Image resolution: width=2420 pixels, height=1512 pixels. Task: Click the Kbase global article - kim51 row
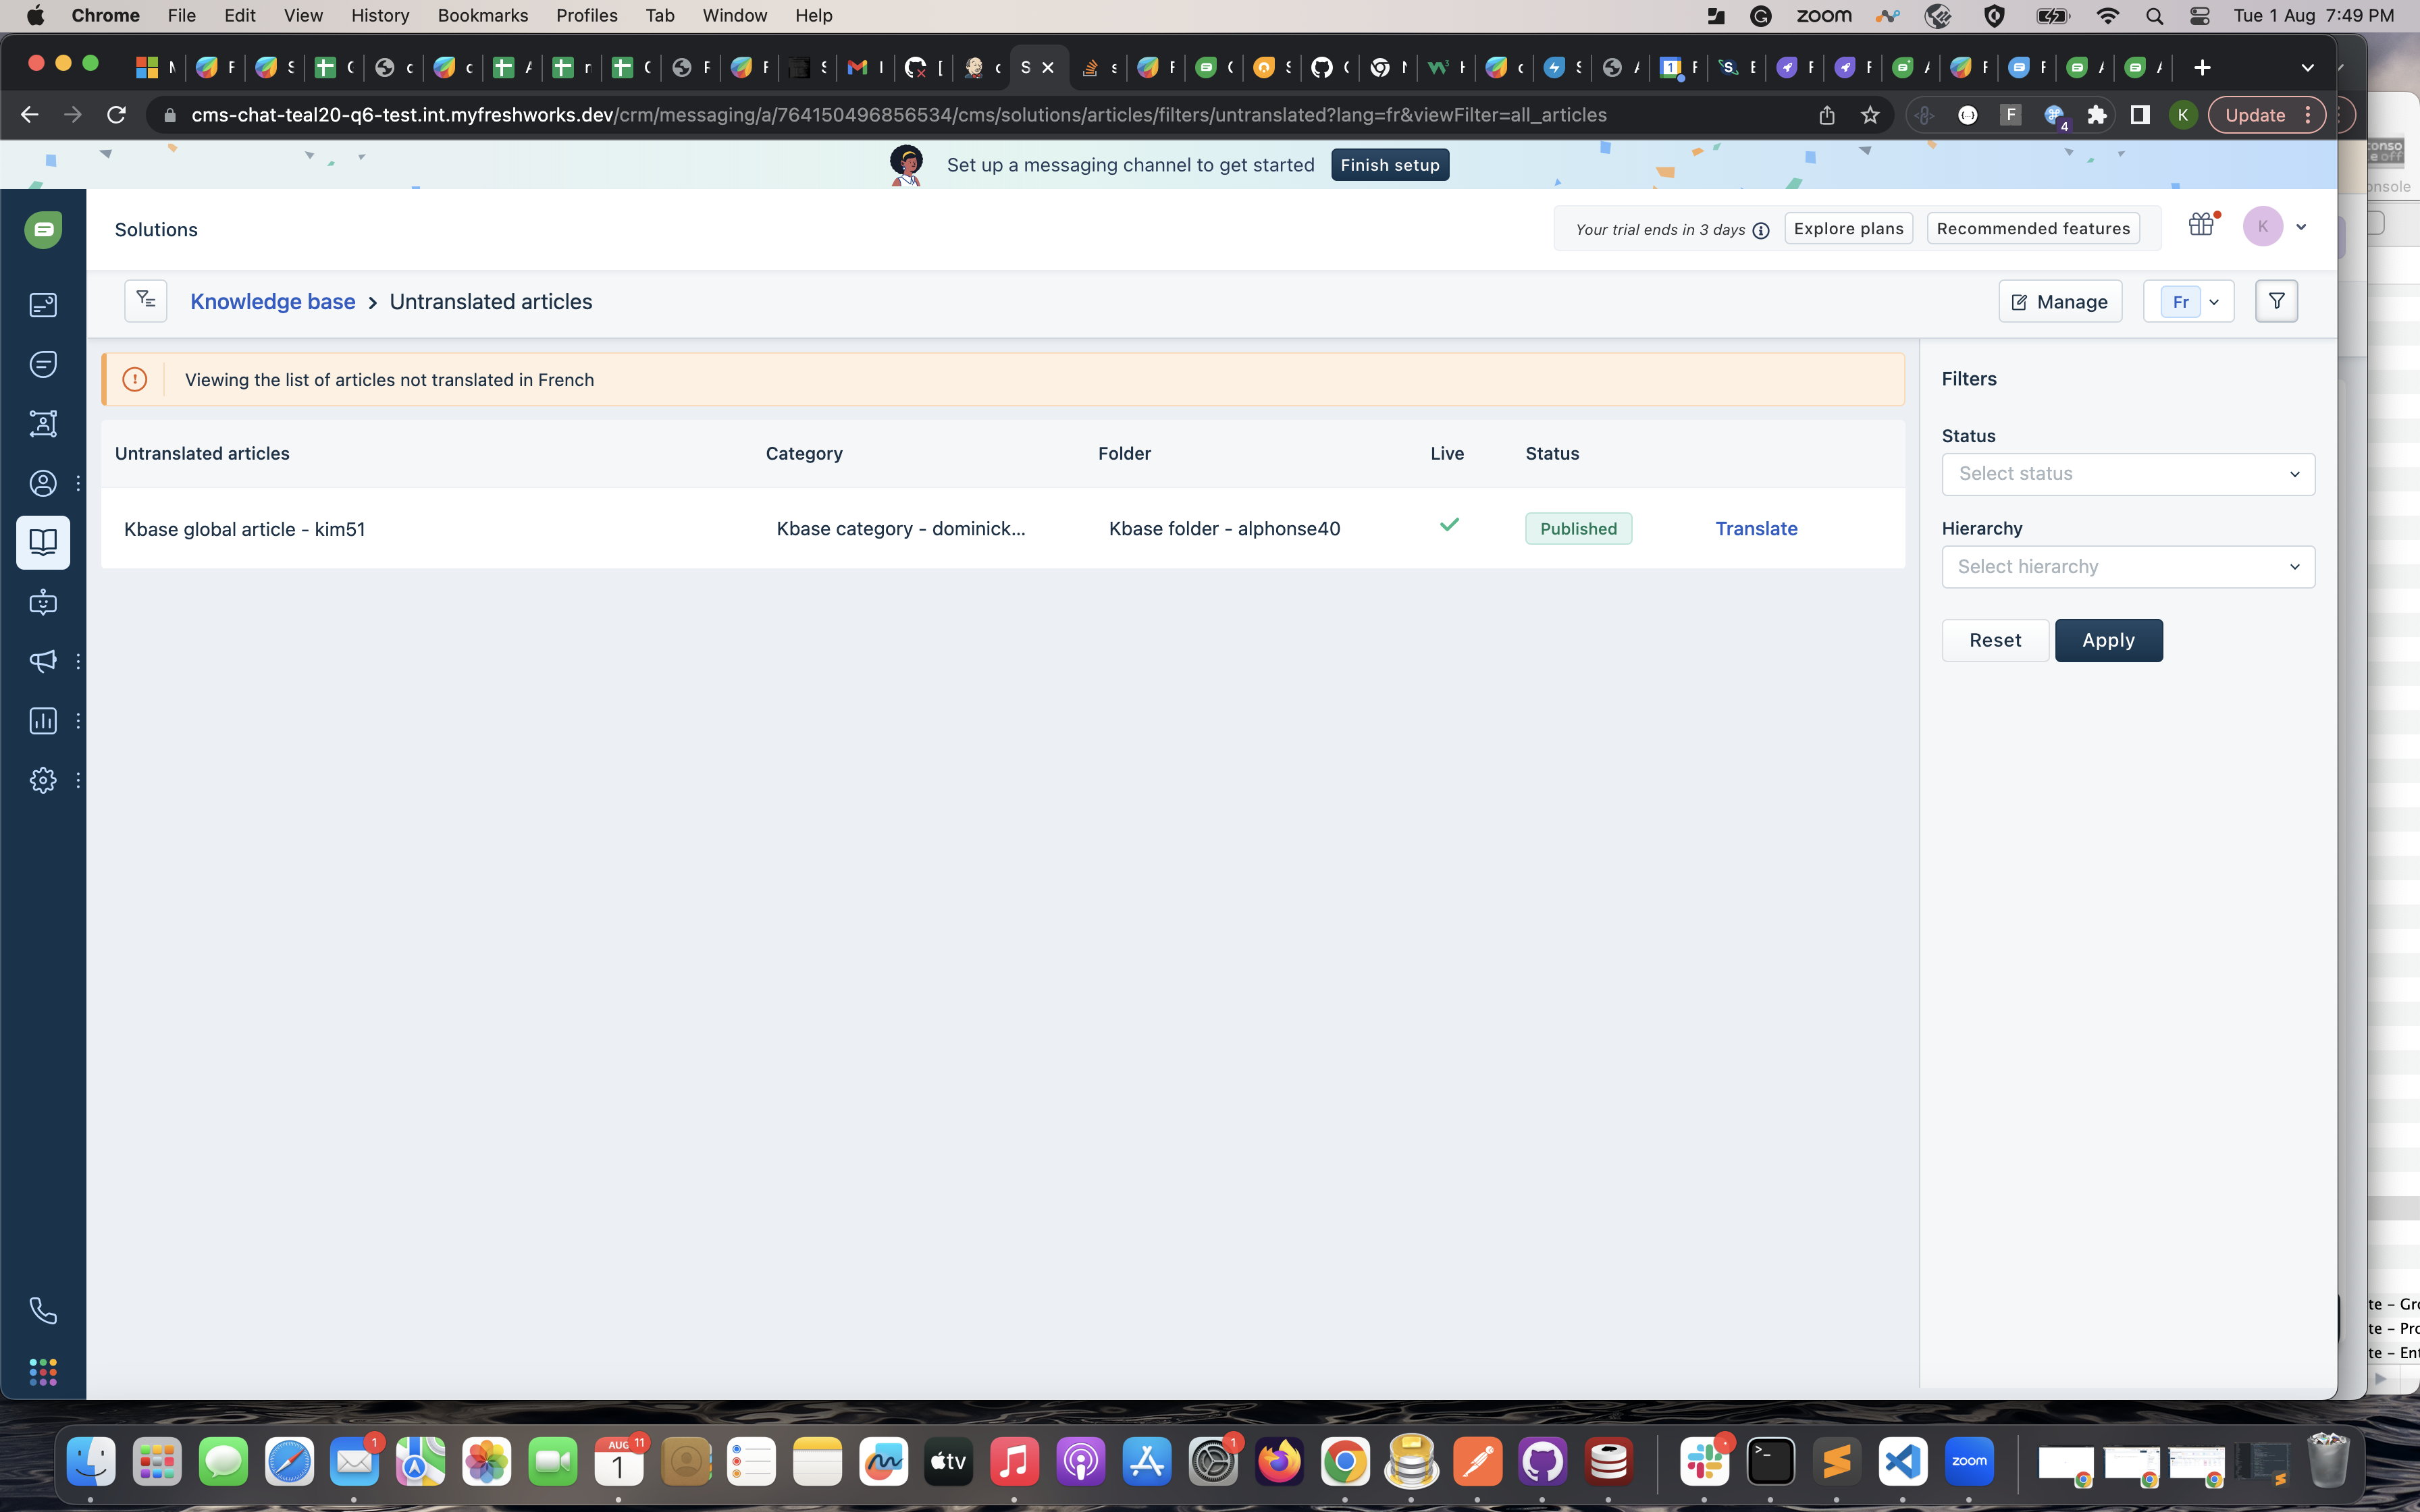point(244,529)
